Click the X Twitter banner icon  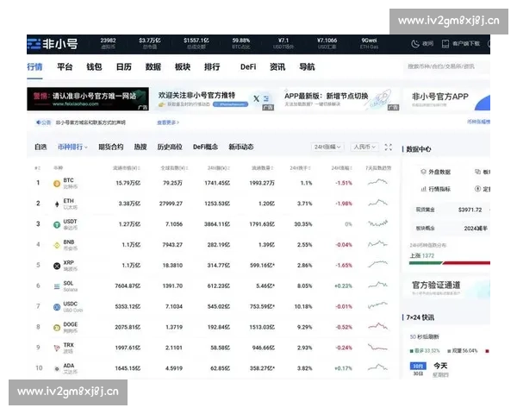pyautogui.click(x=256, y=98)
